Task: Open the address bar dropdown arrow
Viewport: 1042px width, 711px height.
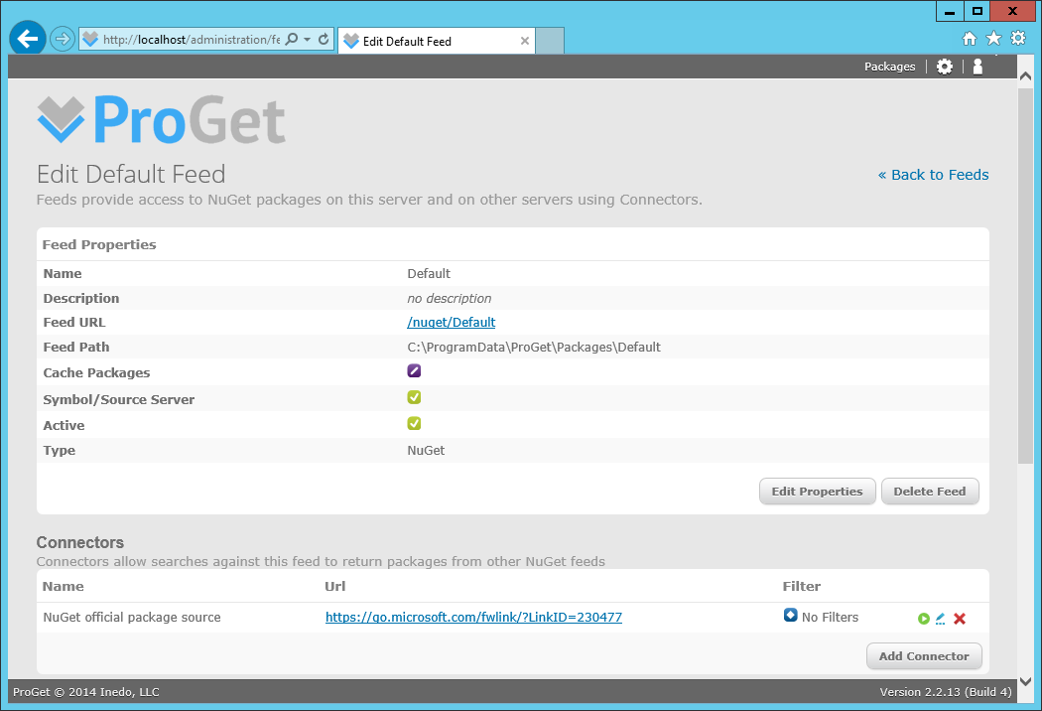Action: pos(307,40)
